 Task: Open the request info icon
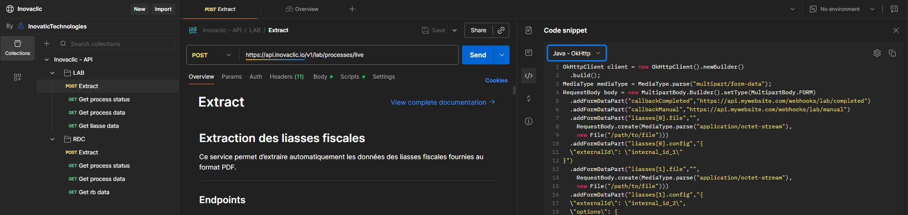[x=529, y=121]
